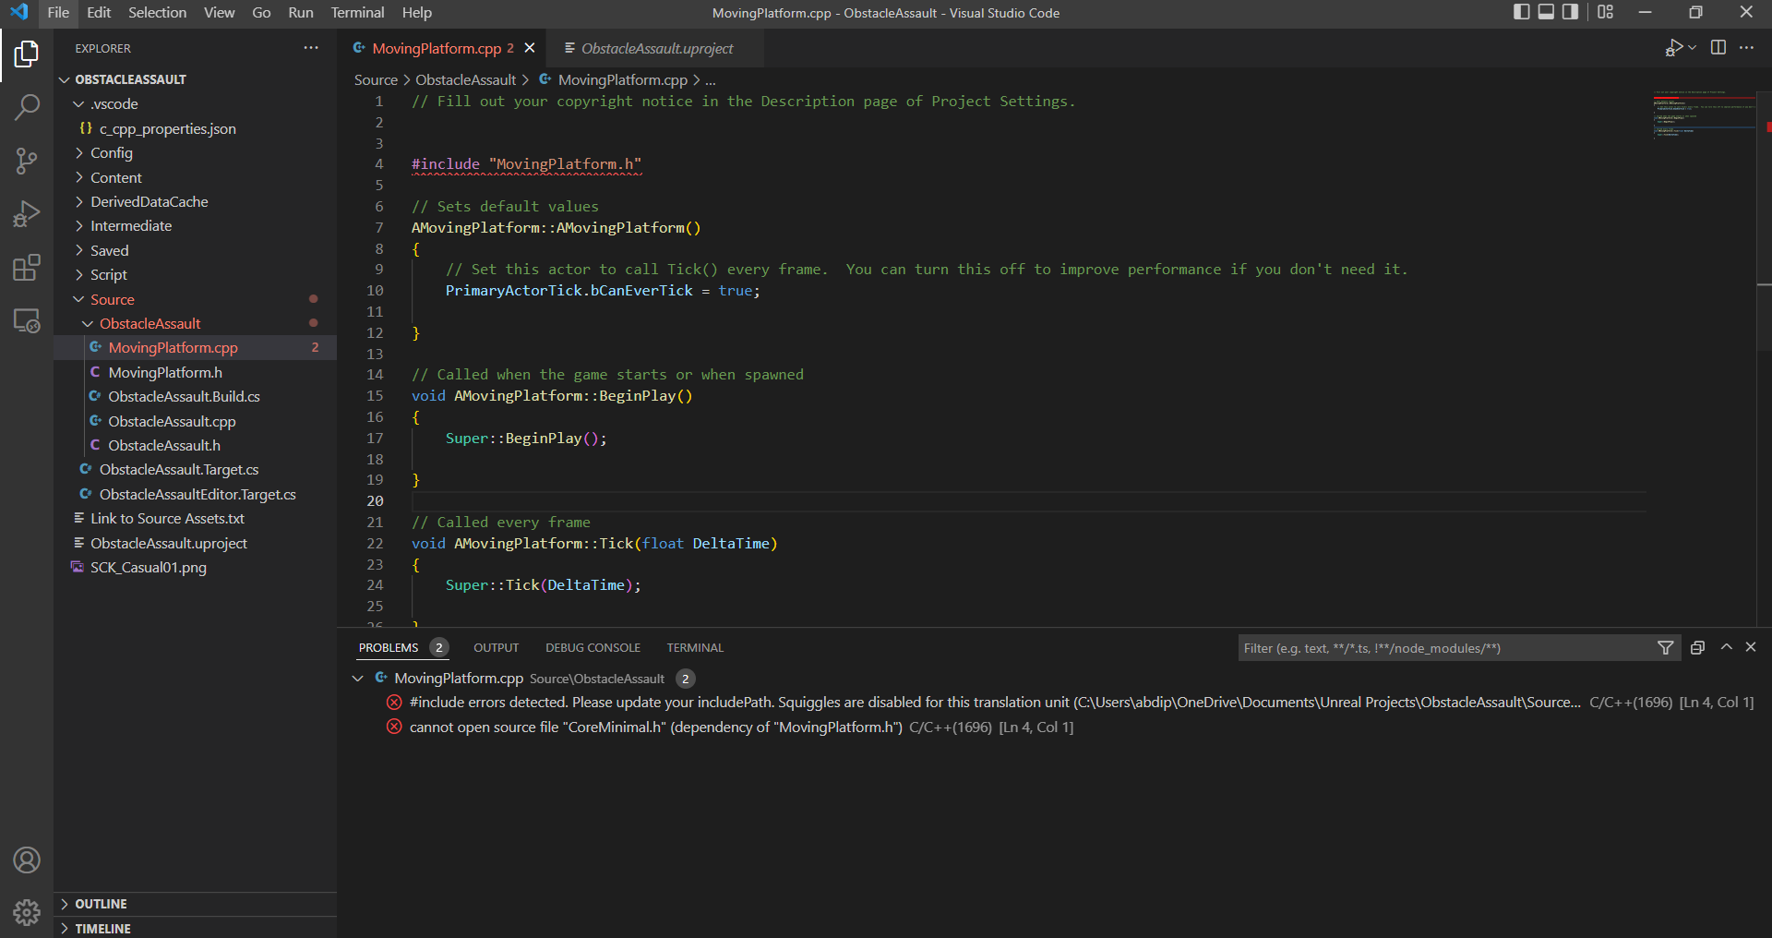The height and width of the screenshot is (938, 1772).
Task: Split the editor to the right
Action: point(1718,48)
